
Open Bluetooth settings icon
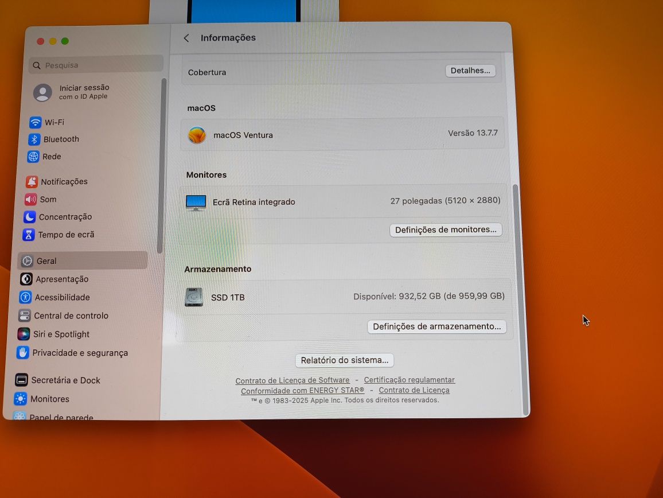34,139
